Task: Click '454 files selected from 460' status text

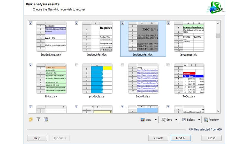Action: tap(205, 129)
